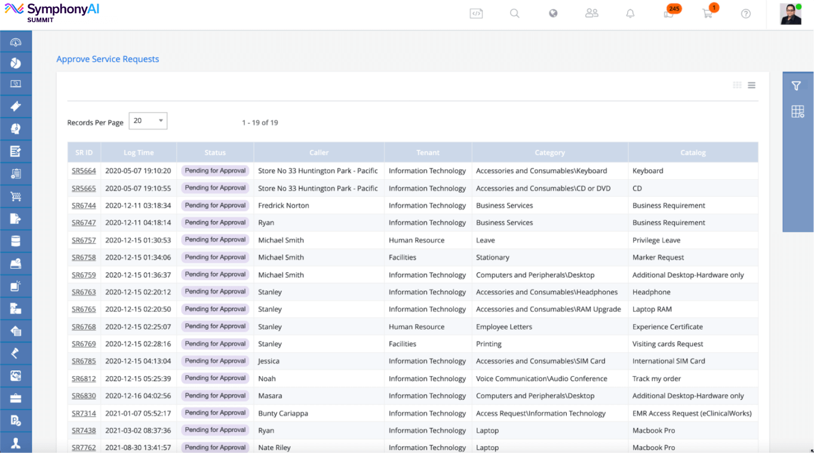
Task: Open the help question mark icon
Action: (746, 13)
